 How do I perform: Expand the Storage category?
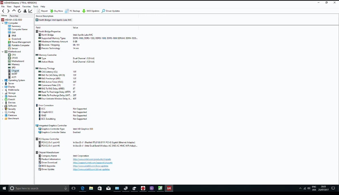pyautogui.click(x=3, y=93)
